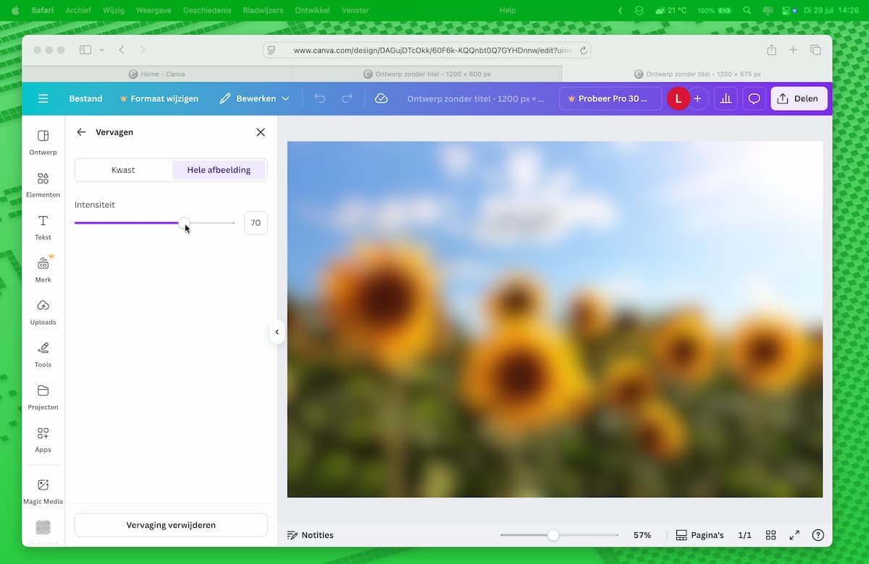Click the undo arrow in toolbar
This screenshot has height=564, width=869.
pos(319,98)
